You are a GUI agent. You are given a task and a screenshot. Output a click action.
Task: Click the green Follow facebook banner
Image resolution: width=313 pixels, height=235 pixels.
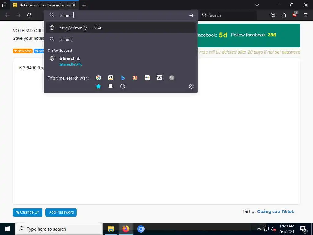click(249, 35)
